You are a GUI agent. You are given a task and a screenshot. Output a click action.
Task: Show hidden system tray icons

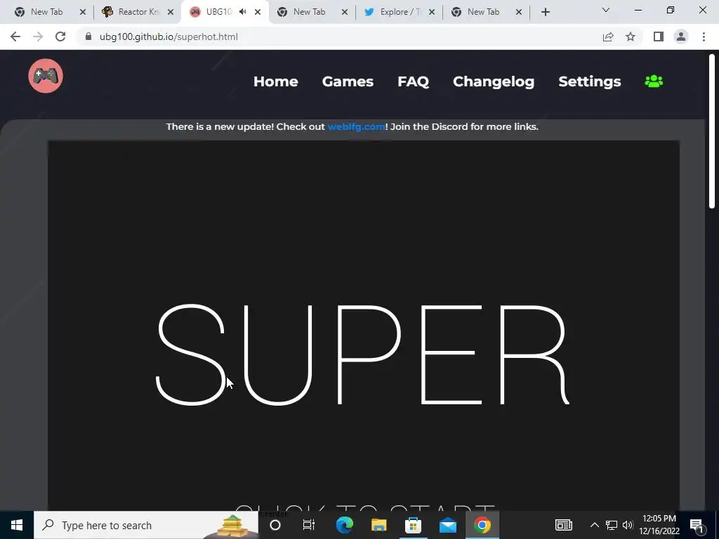[x=594, y=525]
